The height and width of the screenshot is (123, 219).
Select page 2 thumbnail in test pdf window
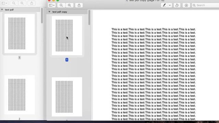coord(20,95)
